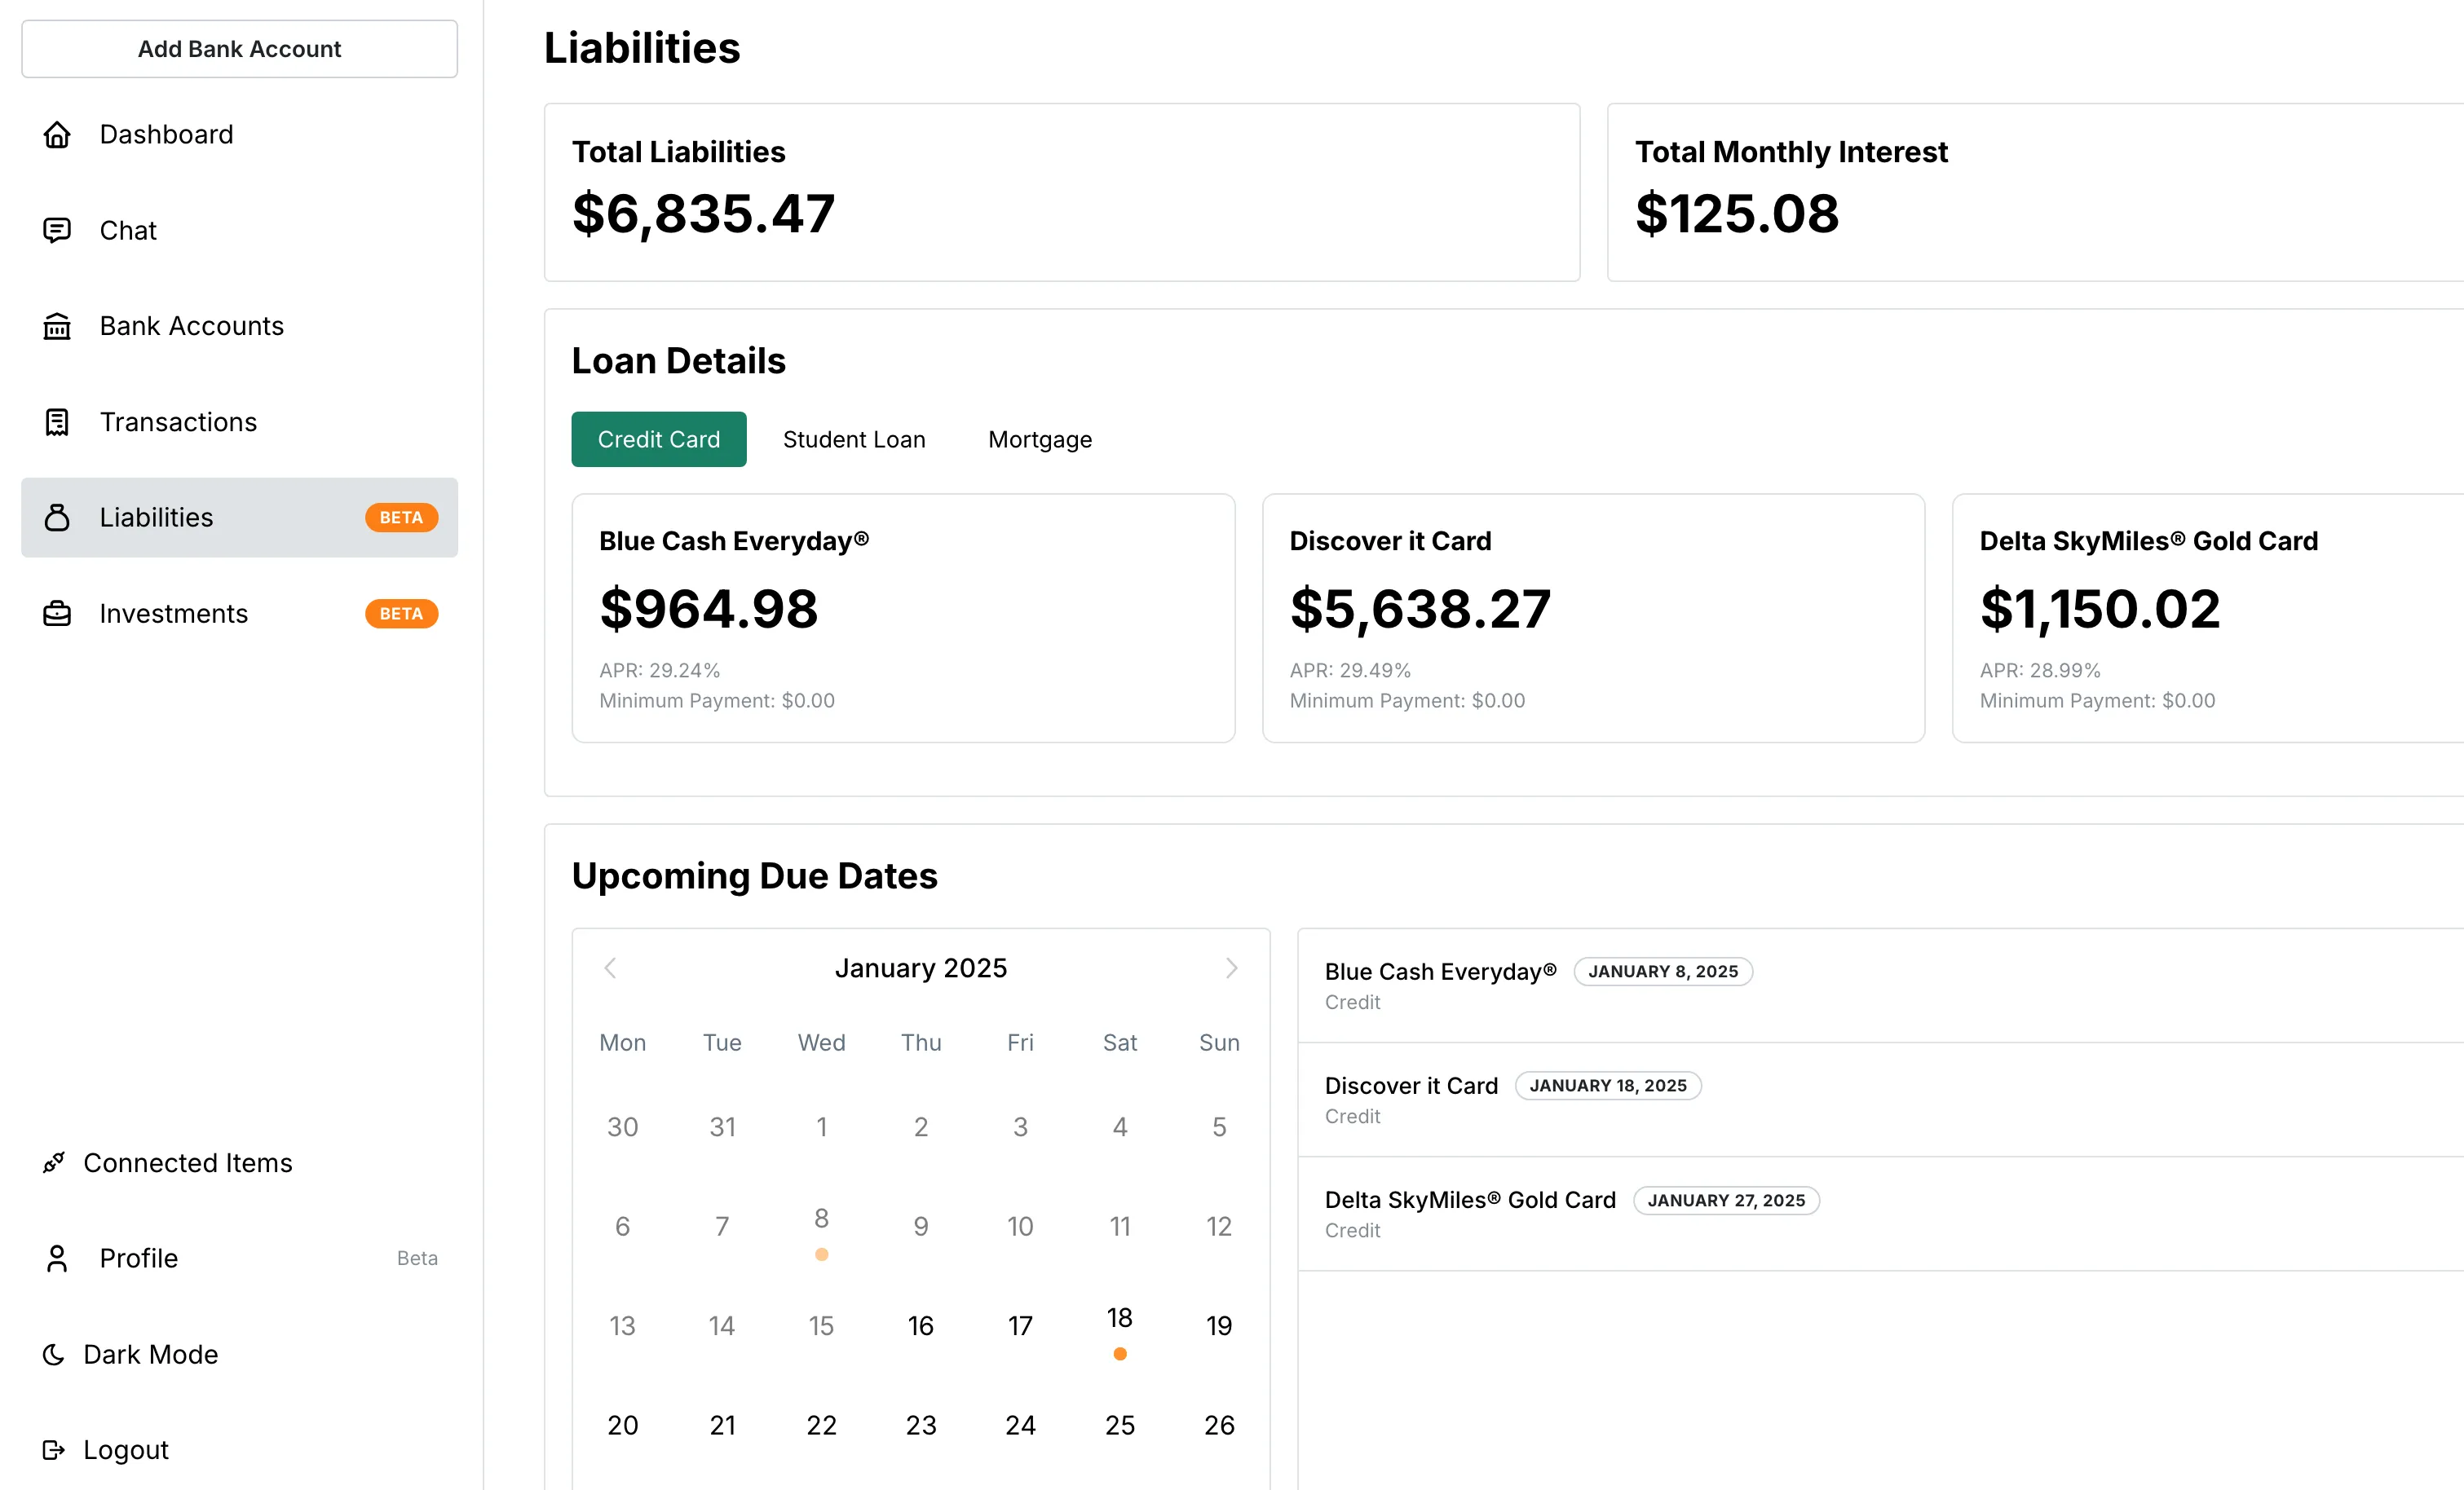
Task: Click the Blue Cash Everyday due date row
Action: click(1880, 986)
